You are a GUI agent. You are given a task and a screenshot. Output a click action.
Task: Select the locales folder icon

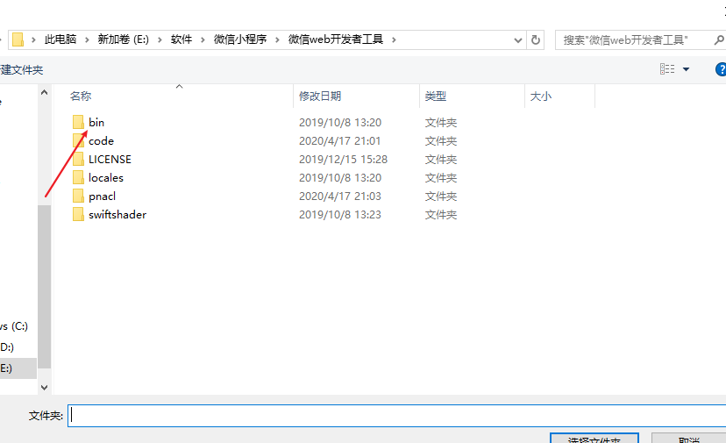78,178
